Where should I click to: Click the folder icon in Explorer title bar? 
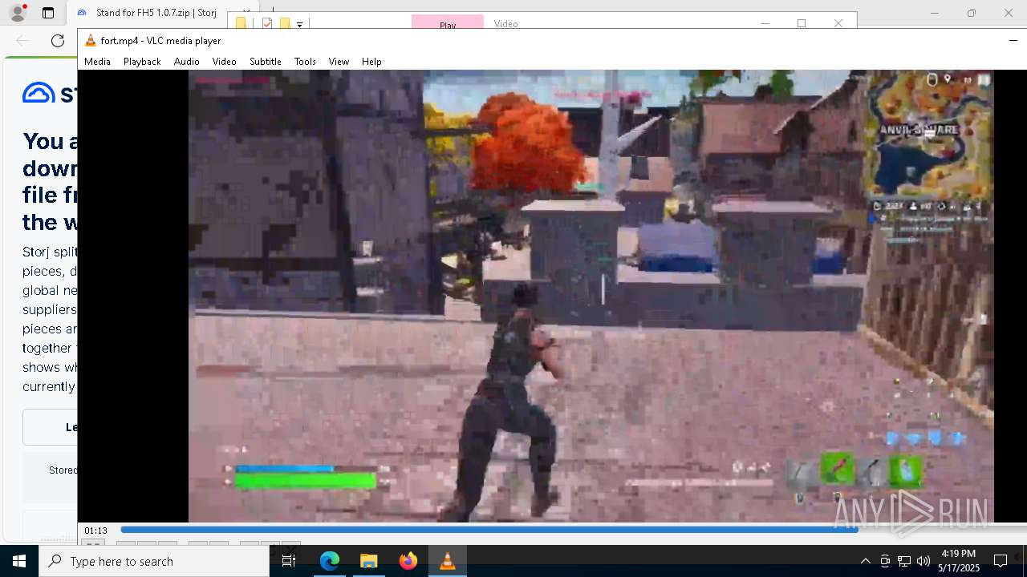tap(241, 24)
